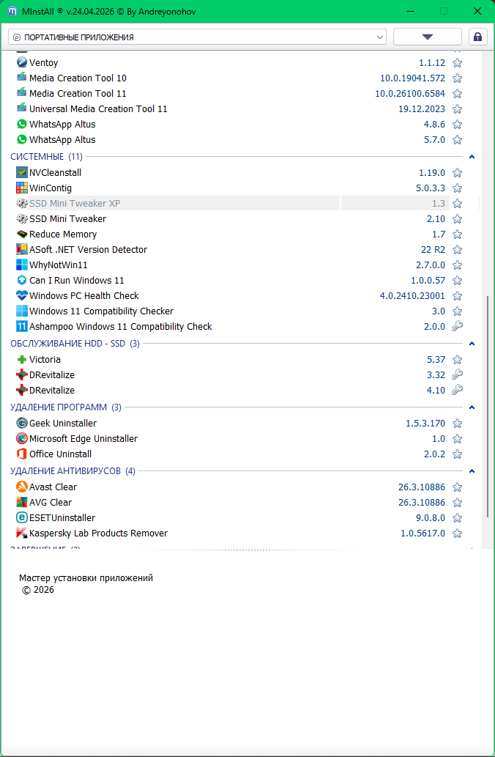Click the vertical scrollbar of the app list

488,403
